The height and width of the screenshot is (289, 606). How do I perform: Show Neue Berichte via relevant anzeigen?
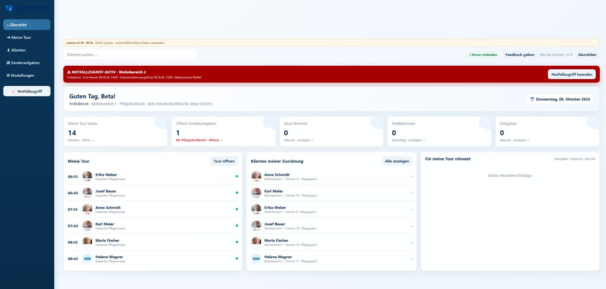click(x=299, y=140)
